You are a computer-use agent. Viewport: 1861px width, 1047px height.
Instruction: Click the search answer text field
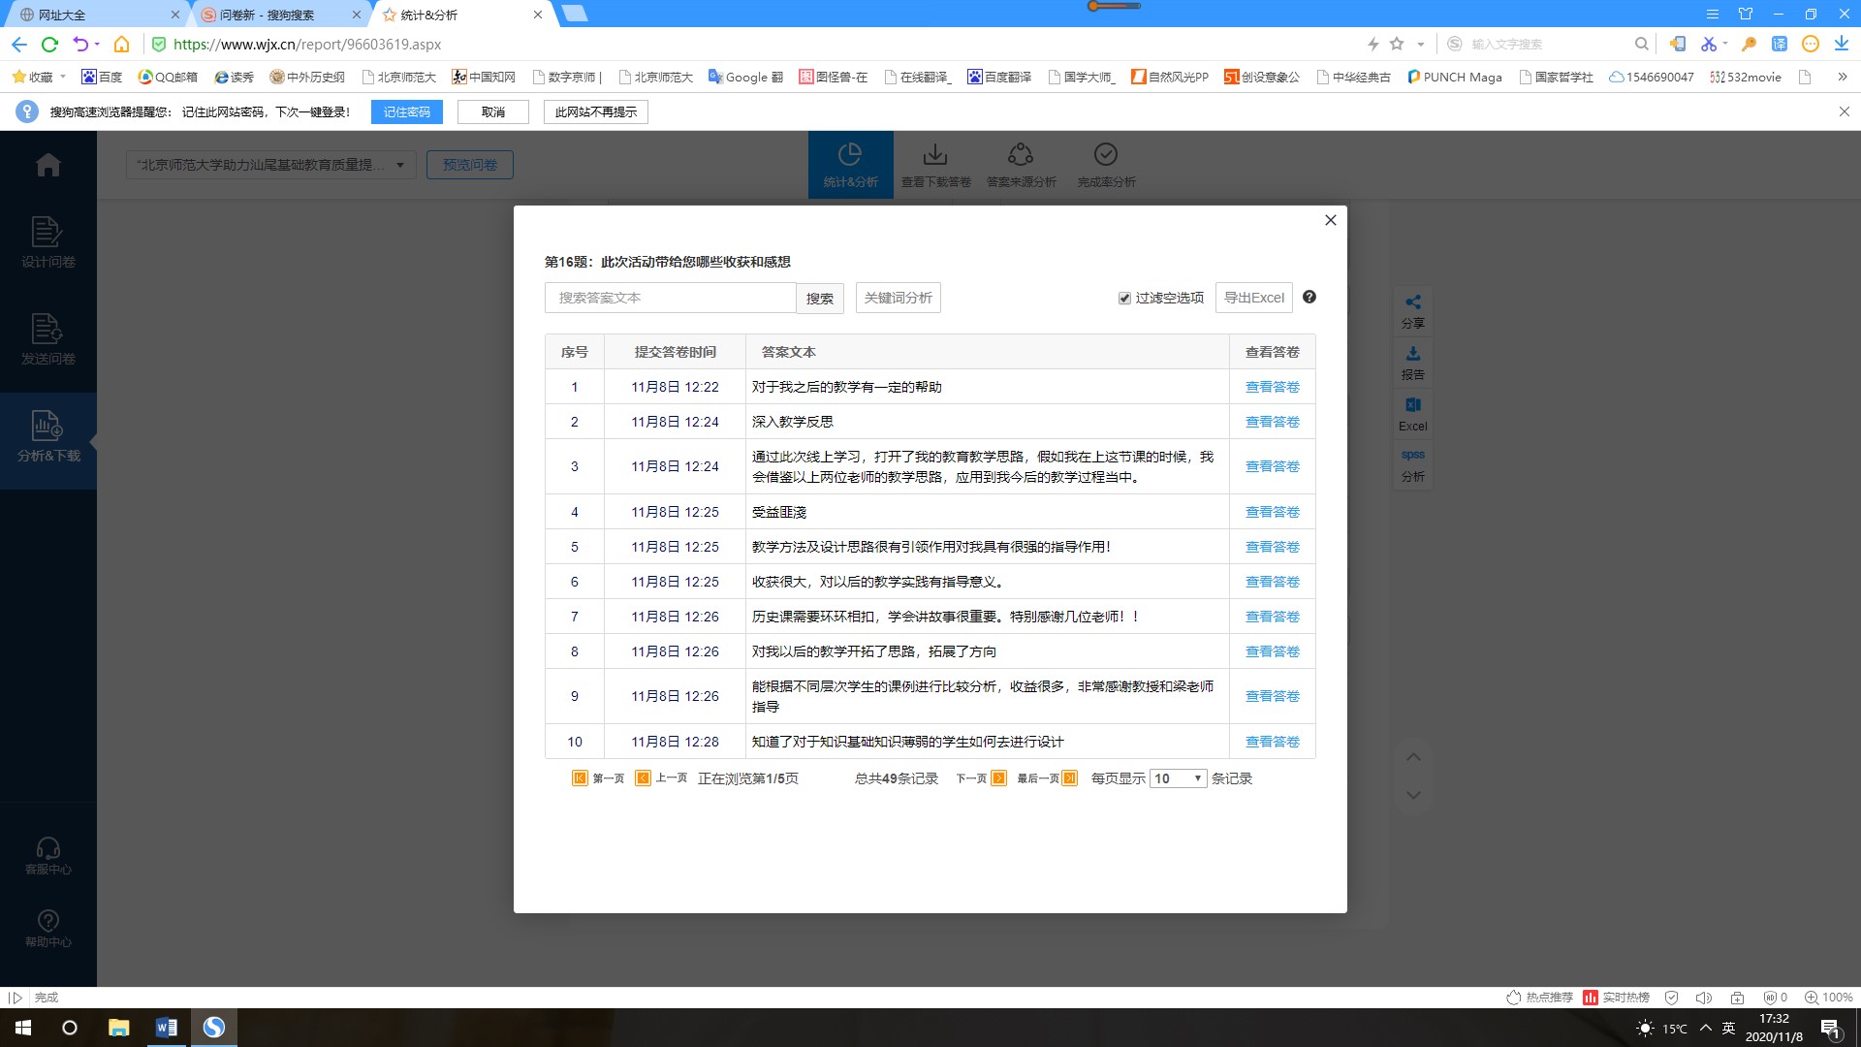[670, 298]
